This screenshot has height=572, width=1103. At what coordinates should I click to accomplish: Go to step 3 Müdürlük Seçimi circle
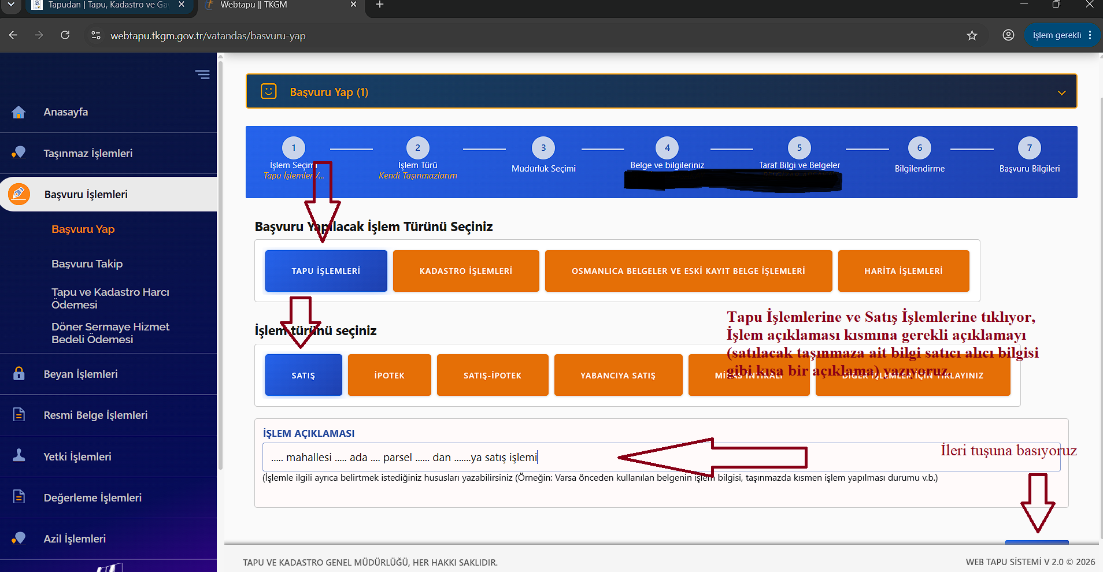tap(543, 148)
